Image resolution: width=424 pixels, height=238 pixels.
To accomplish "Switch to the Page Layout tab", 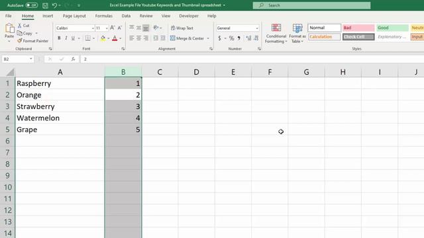I will tap(74, 16).
